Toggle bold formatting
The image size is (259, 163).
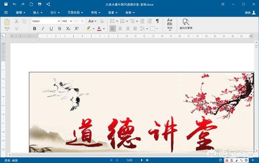34,29
